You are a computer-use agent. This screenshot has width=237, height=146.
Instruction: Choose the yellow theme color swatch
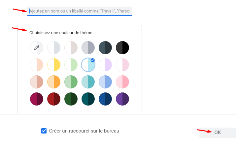pyautogui.click(x=54, y=65)
